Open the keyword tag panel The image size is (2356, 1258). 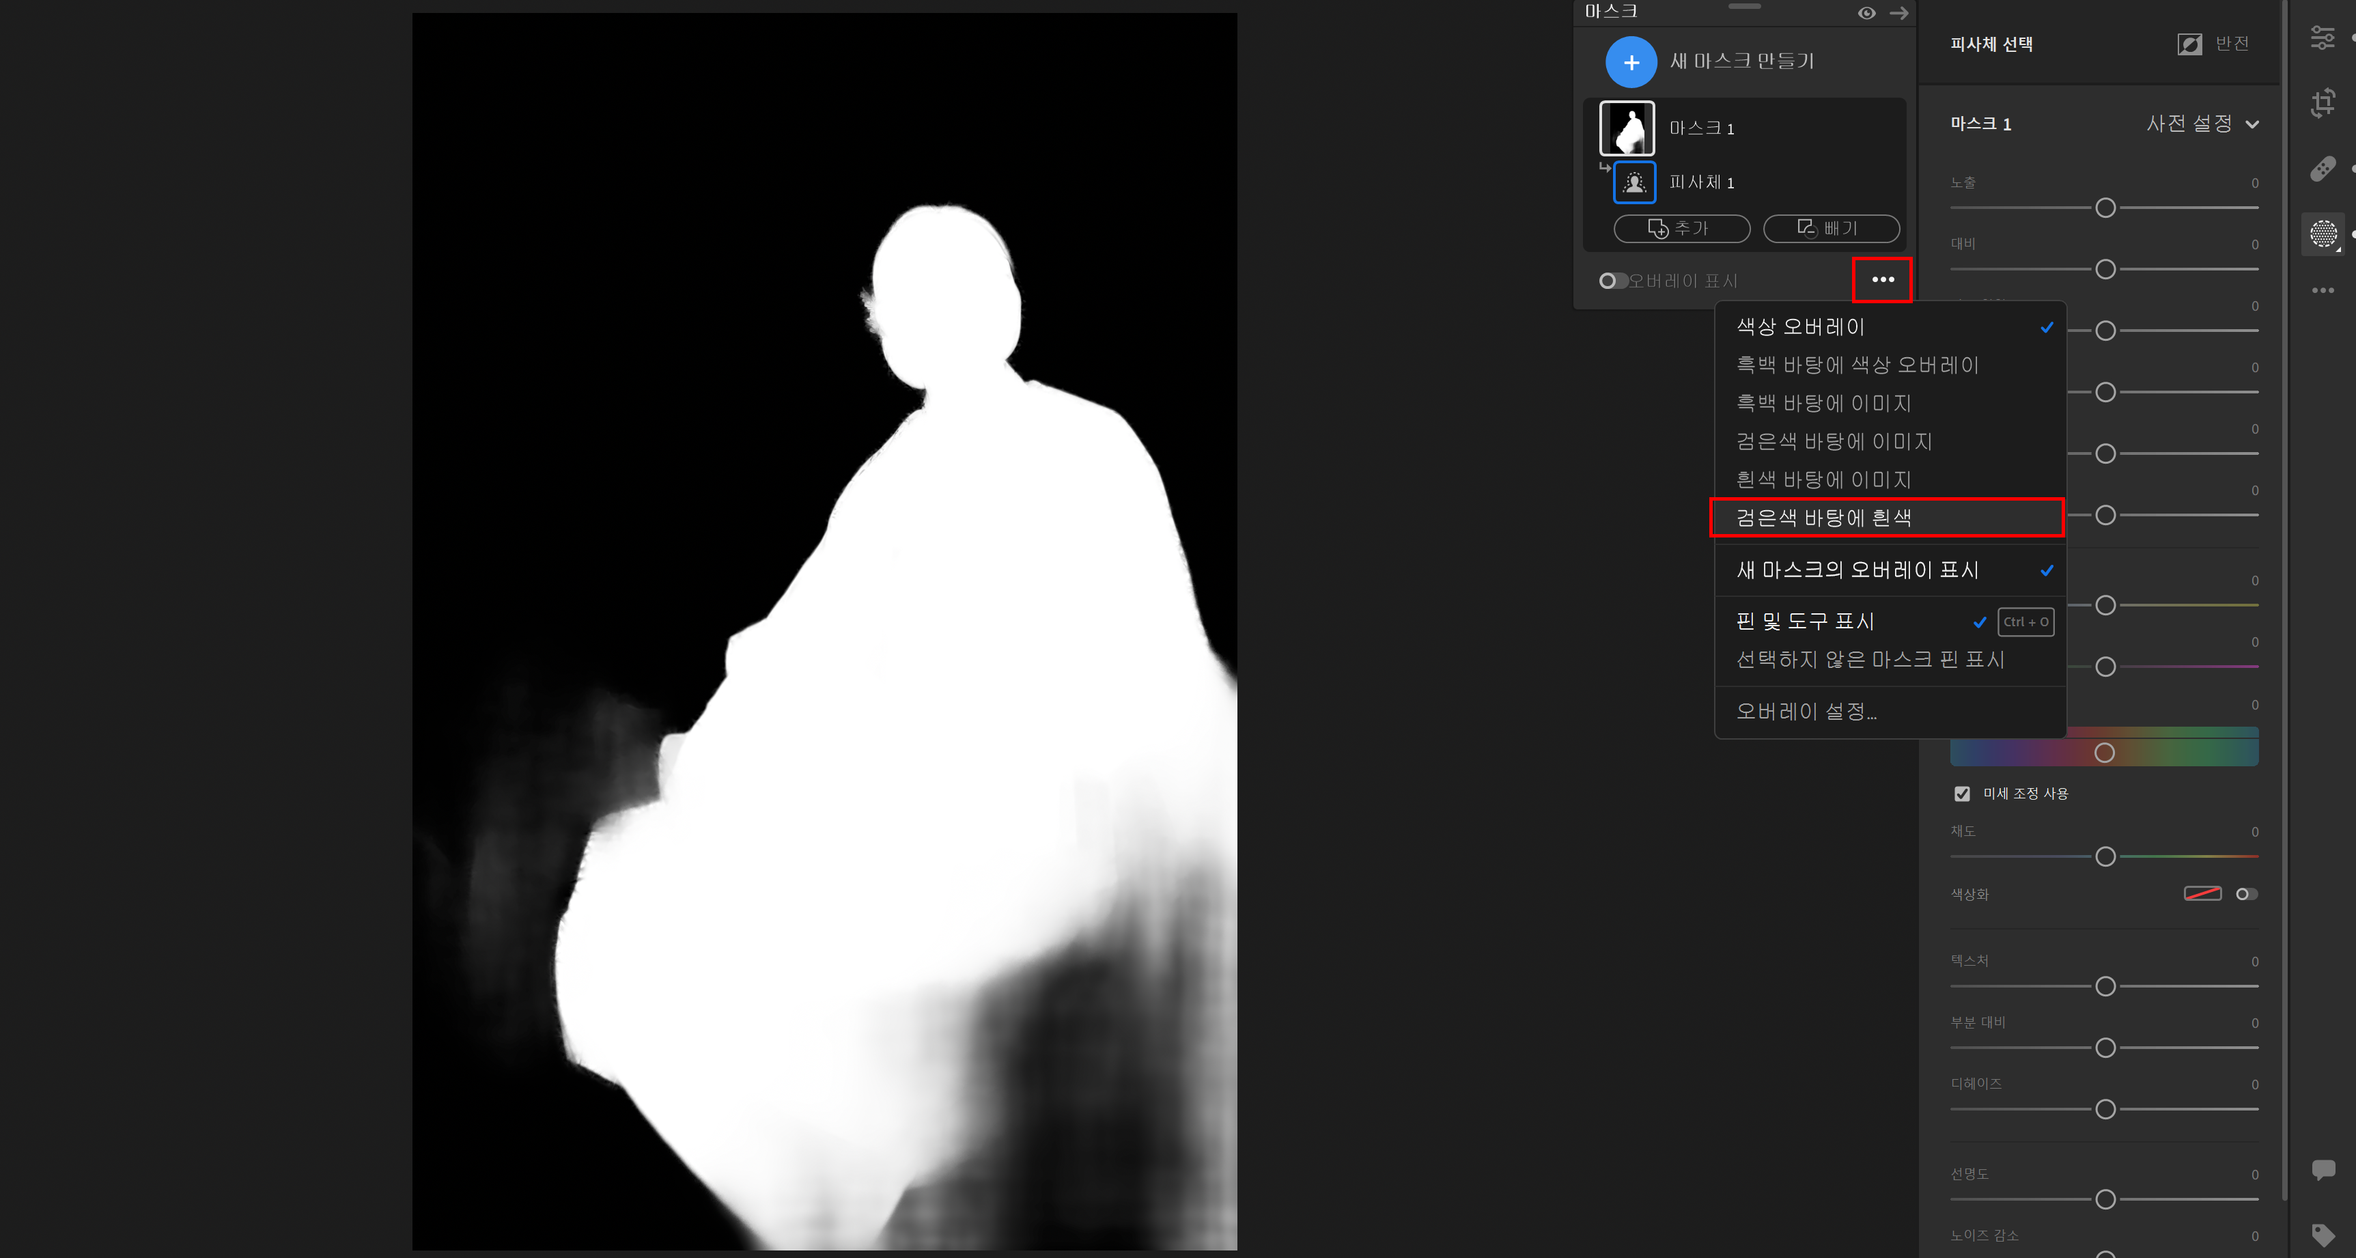tap(2323, 1235)
